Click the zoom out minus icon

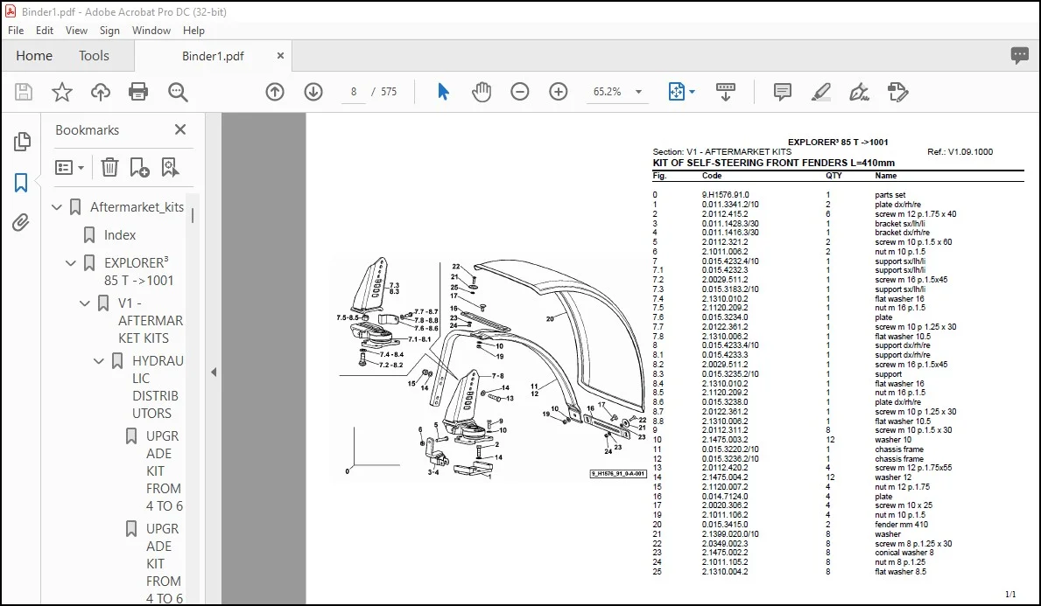point(520,92)
